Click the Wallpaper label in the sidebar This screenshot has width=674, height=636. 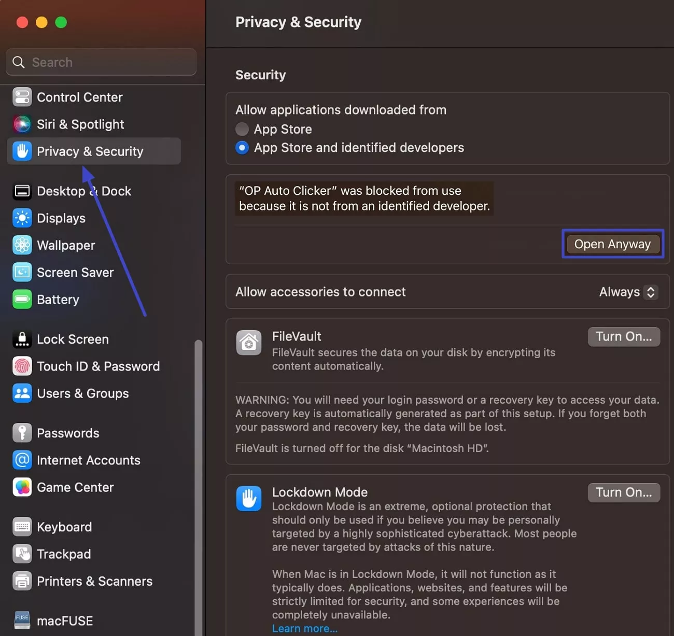point(66,245)
